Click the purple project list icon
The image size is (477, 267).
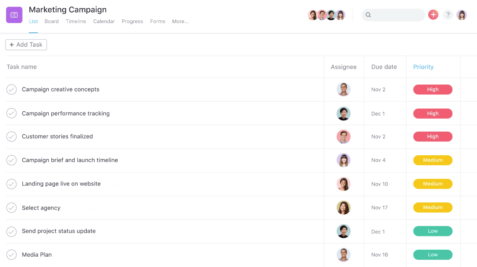click(x=14, y=15)
